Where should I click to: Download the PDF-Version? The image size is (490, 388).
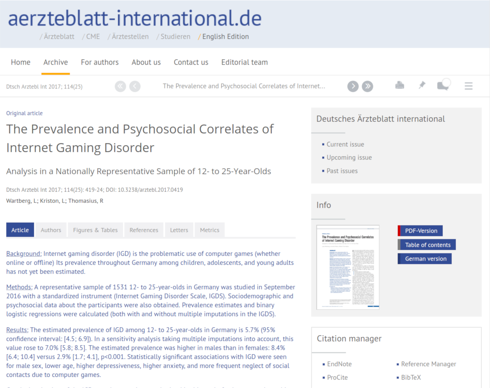coord(421,231)
